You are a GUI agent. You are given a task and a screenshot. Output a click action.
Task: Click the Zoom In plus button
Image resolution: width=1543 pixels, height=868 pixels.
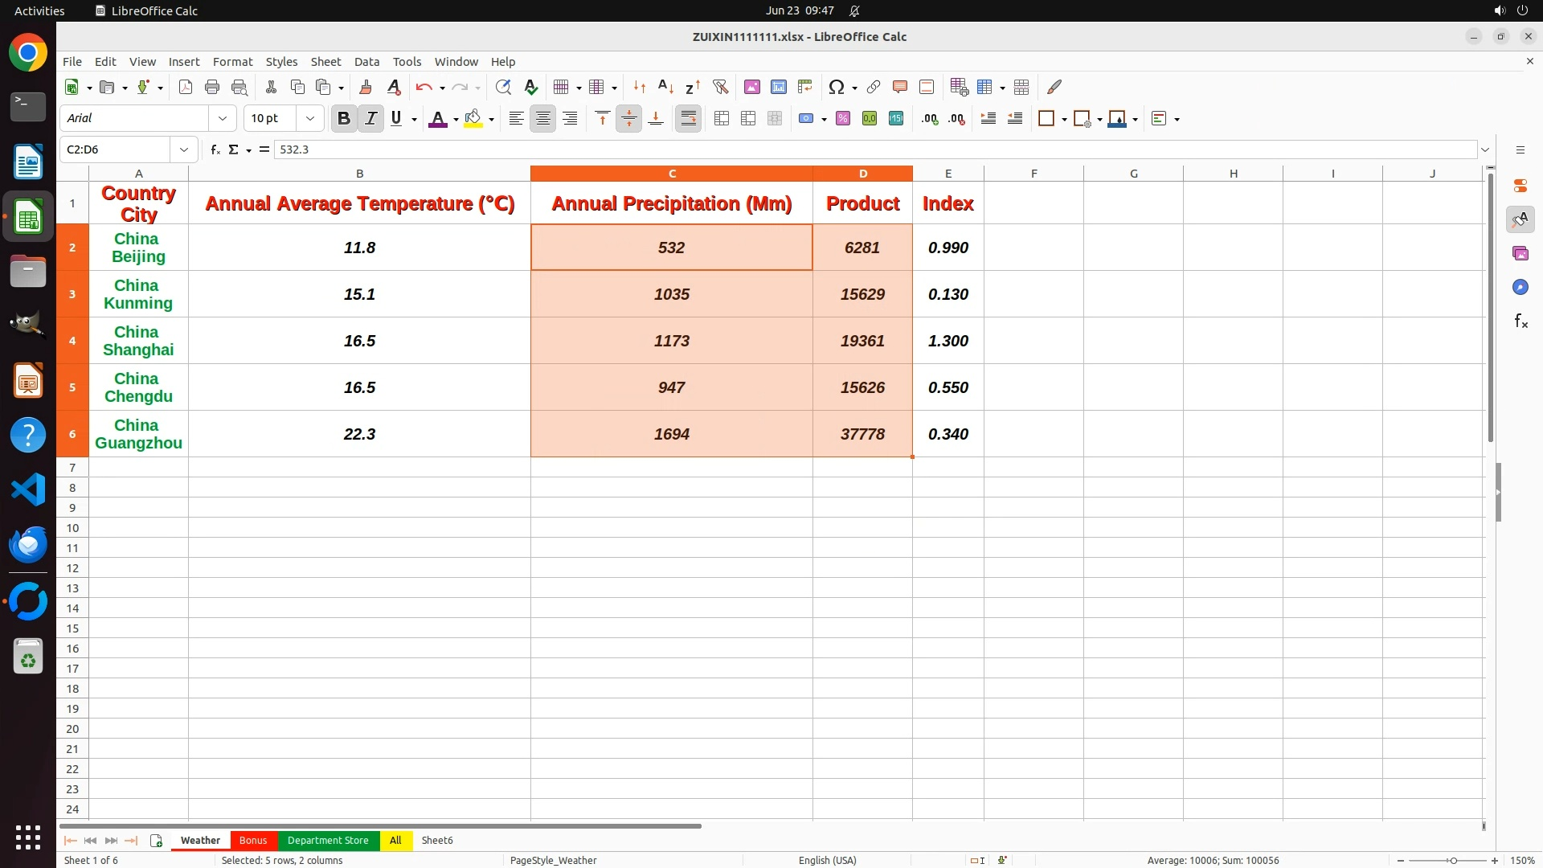1495,861
